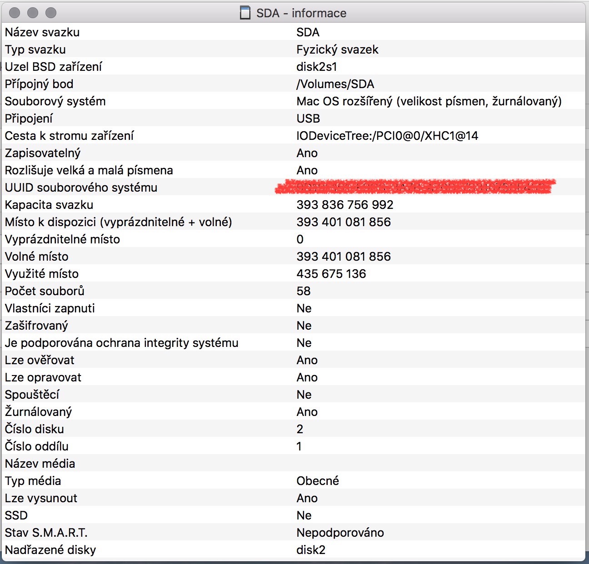Minimize the SDA informace window
The height and width of the screenshot is (564, 589).
coord(33,13)
